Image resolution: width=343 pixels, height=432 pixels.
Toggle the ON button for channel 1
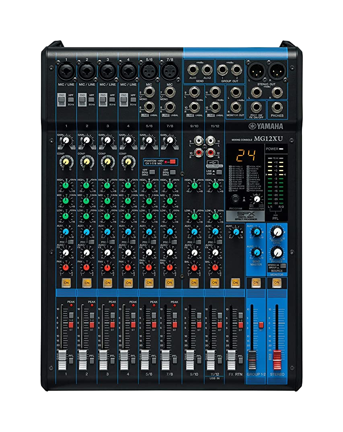(66, 283)
